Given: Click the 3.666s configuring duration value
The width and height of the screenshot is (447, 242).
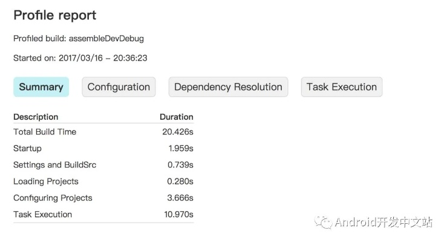Looking at the screenshot, I should 180,198.
